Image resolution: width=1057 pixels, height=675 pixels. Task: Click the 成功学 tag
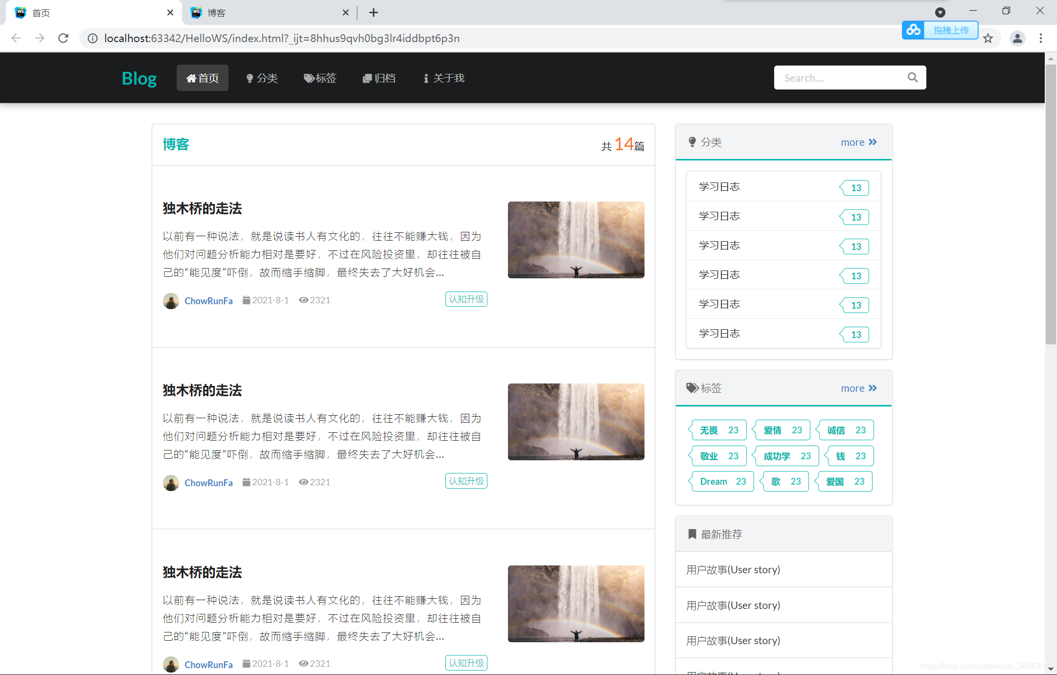click(785, 456)
